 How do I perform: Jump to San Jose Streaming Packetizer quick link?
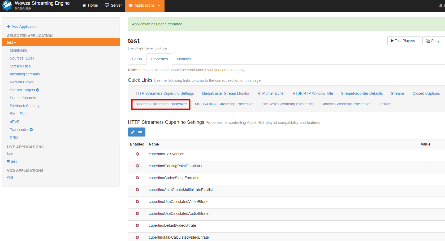coord(287,104)
